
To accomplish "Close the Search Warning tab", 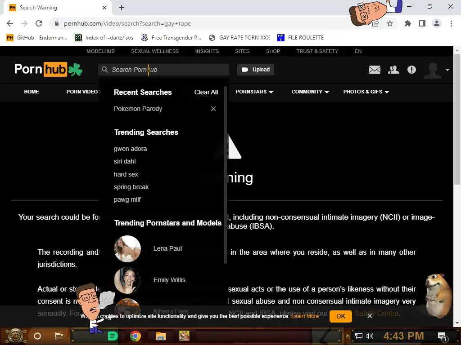I will [104, 8].
